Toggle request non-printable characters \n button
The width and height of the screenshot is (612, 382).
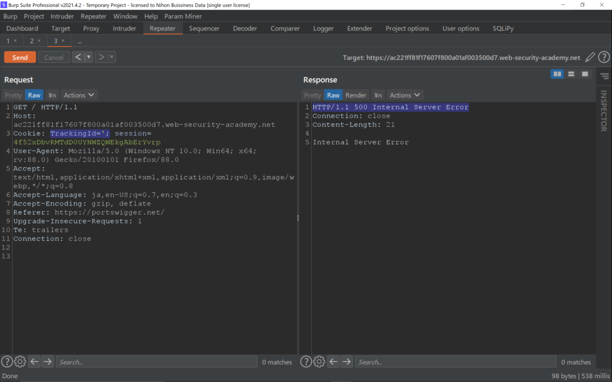point(52,95)
